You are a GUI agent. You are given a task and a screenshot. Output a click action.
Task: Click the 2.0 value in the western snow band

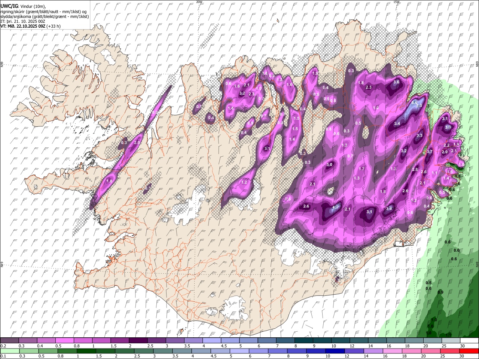click(137, 142)
